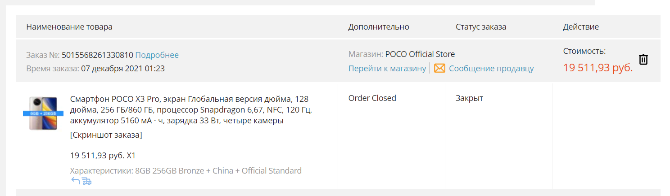This screenshot has height=196, width=670.
Task: Click the red 19 511,93 руб. total
Action: click(x=598, y=68)
